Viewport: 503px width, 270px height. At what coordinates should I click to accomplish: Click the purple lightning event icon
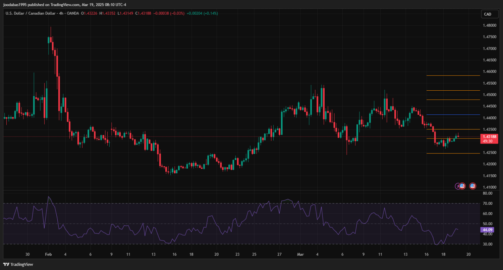click(457, 186)
